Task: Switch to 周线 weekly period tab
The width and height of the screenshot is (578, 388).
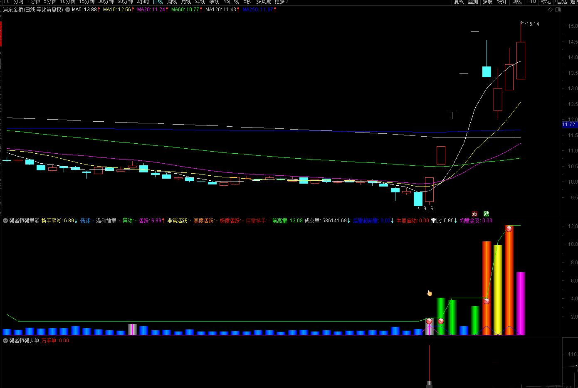Action: (x=172, y=2)
